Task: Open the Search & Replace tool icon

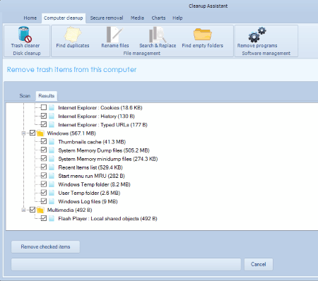Action: pyautogui.click(x=158, y=35)
